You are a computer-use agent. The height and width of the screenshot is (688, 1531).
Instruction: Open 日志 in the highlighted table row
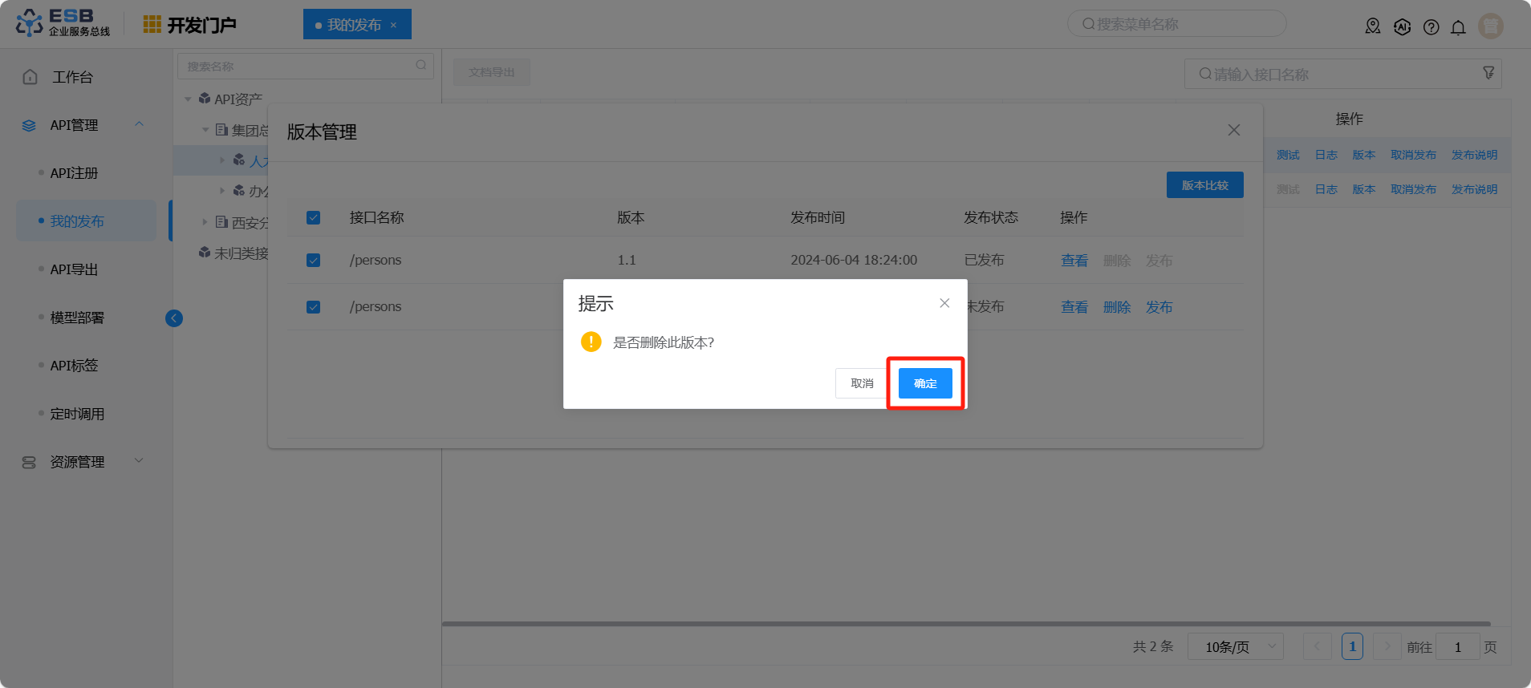click(x=1326, y=155)
